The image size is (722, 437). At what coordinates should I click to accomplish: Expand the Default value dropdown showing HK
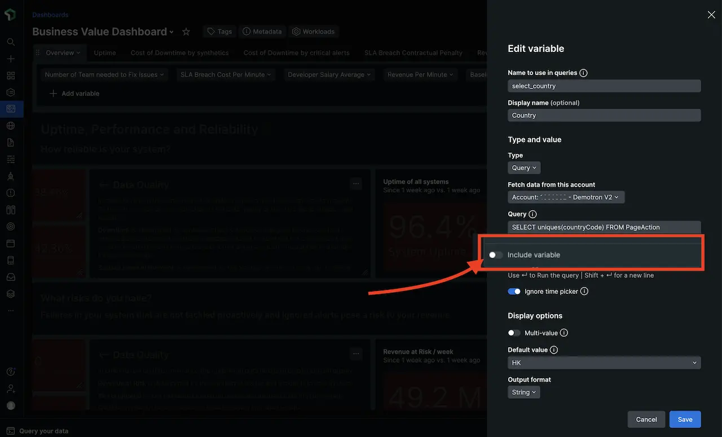(604, 362)
